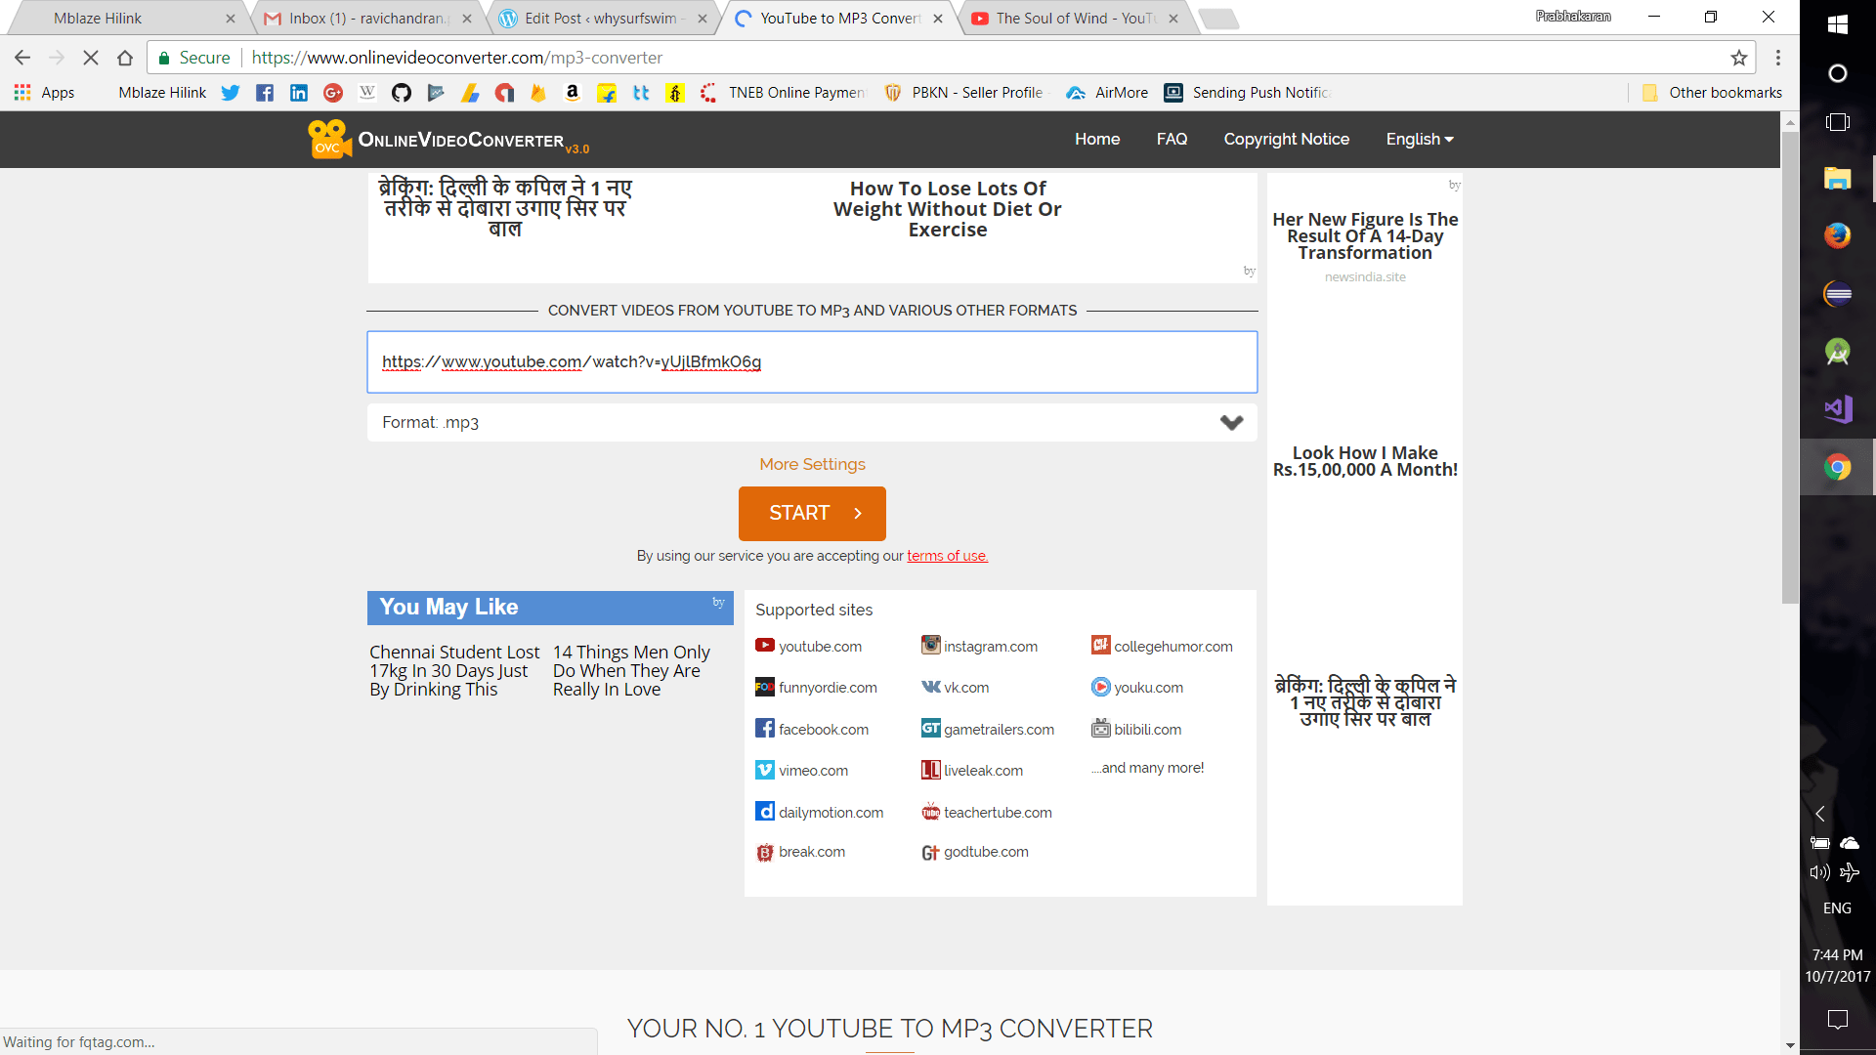Click the YouTube URL input field
The image size is (1876, 1055).
(812, 361)
